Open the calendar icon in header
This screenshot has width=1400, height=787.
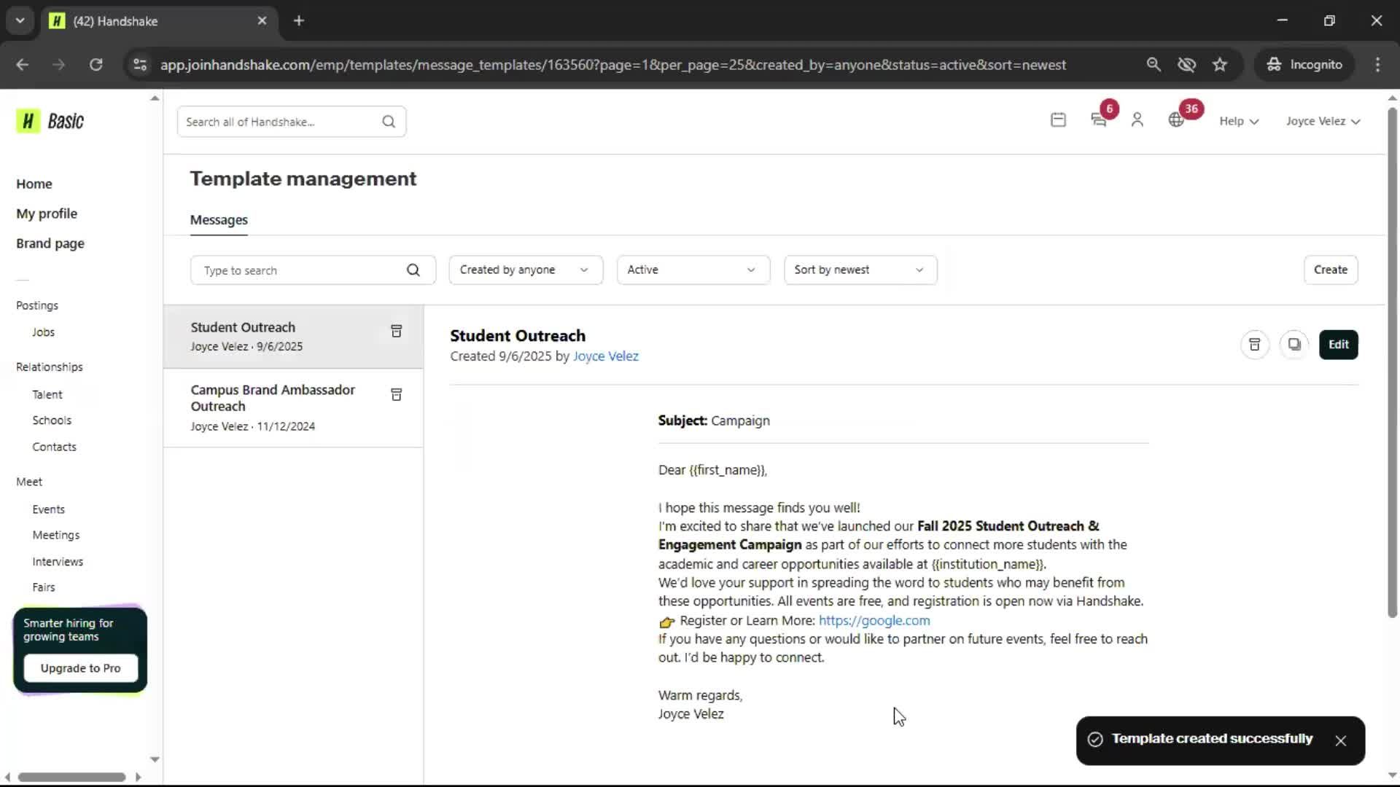point(1058,120)
